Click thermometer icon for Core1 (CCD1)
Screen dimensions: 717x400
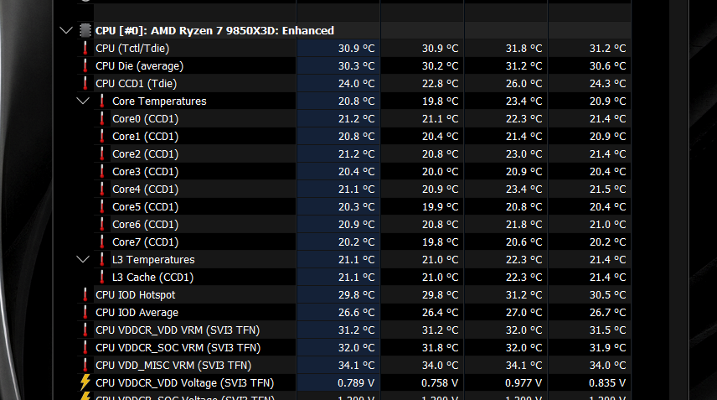click(102, 137)
